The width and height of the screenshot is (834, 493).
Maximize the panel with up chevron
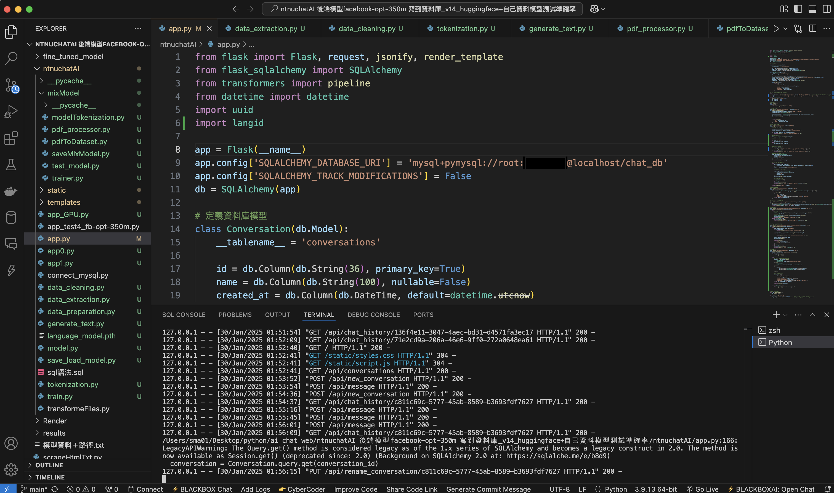pos(812,315)
